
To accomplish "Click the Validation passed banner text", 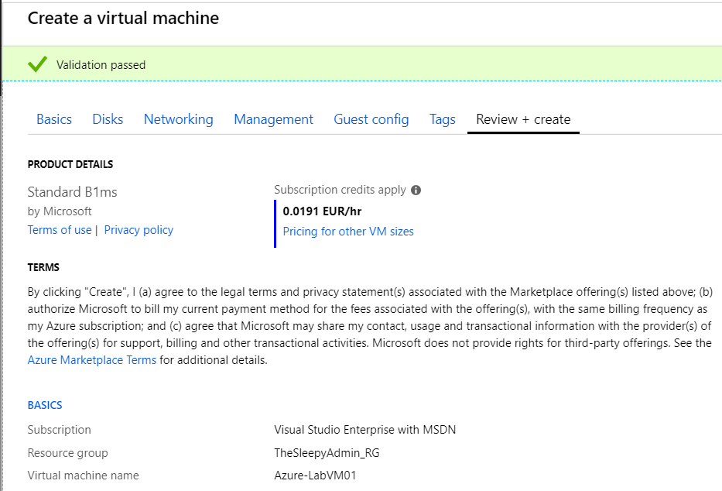I will pos(101,65).
